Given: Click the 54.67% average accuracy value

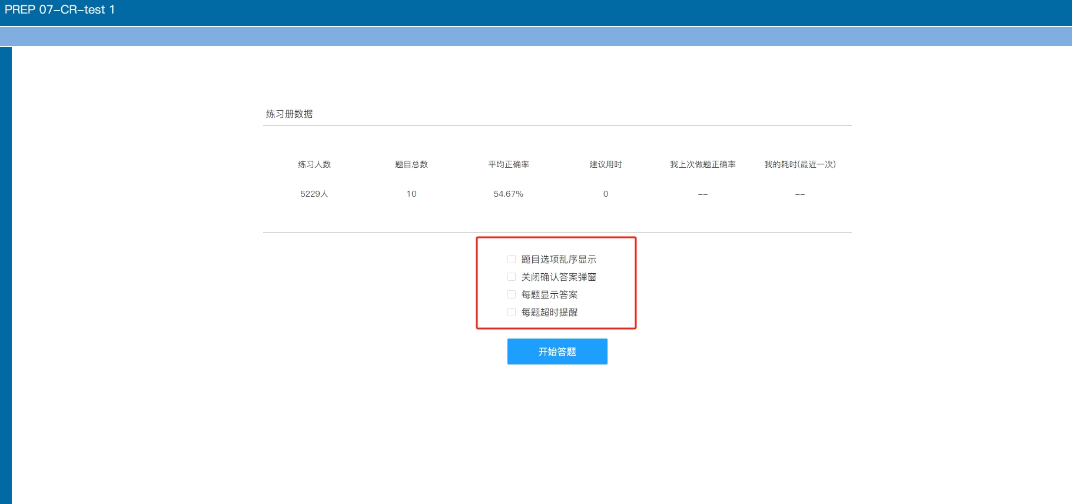Looking at the screenshot, I should pyautogui.click(x=509, y=194).
